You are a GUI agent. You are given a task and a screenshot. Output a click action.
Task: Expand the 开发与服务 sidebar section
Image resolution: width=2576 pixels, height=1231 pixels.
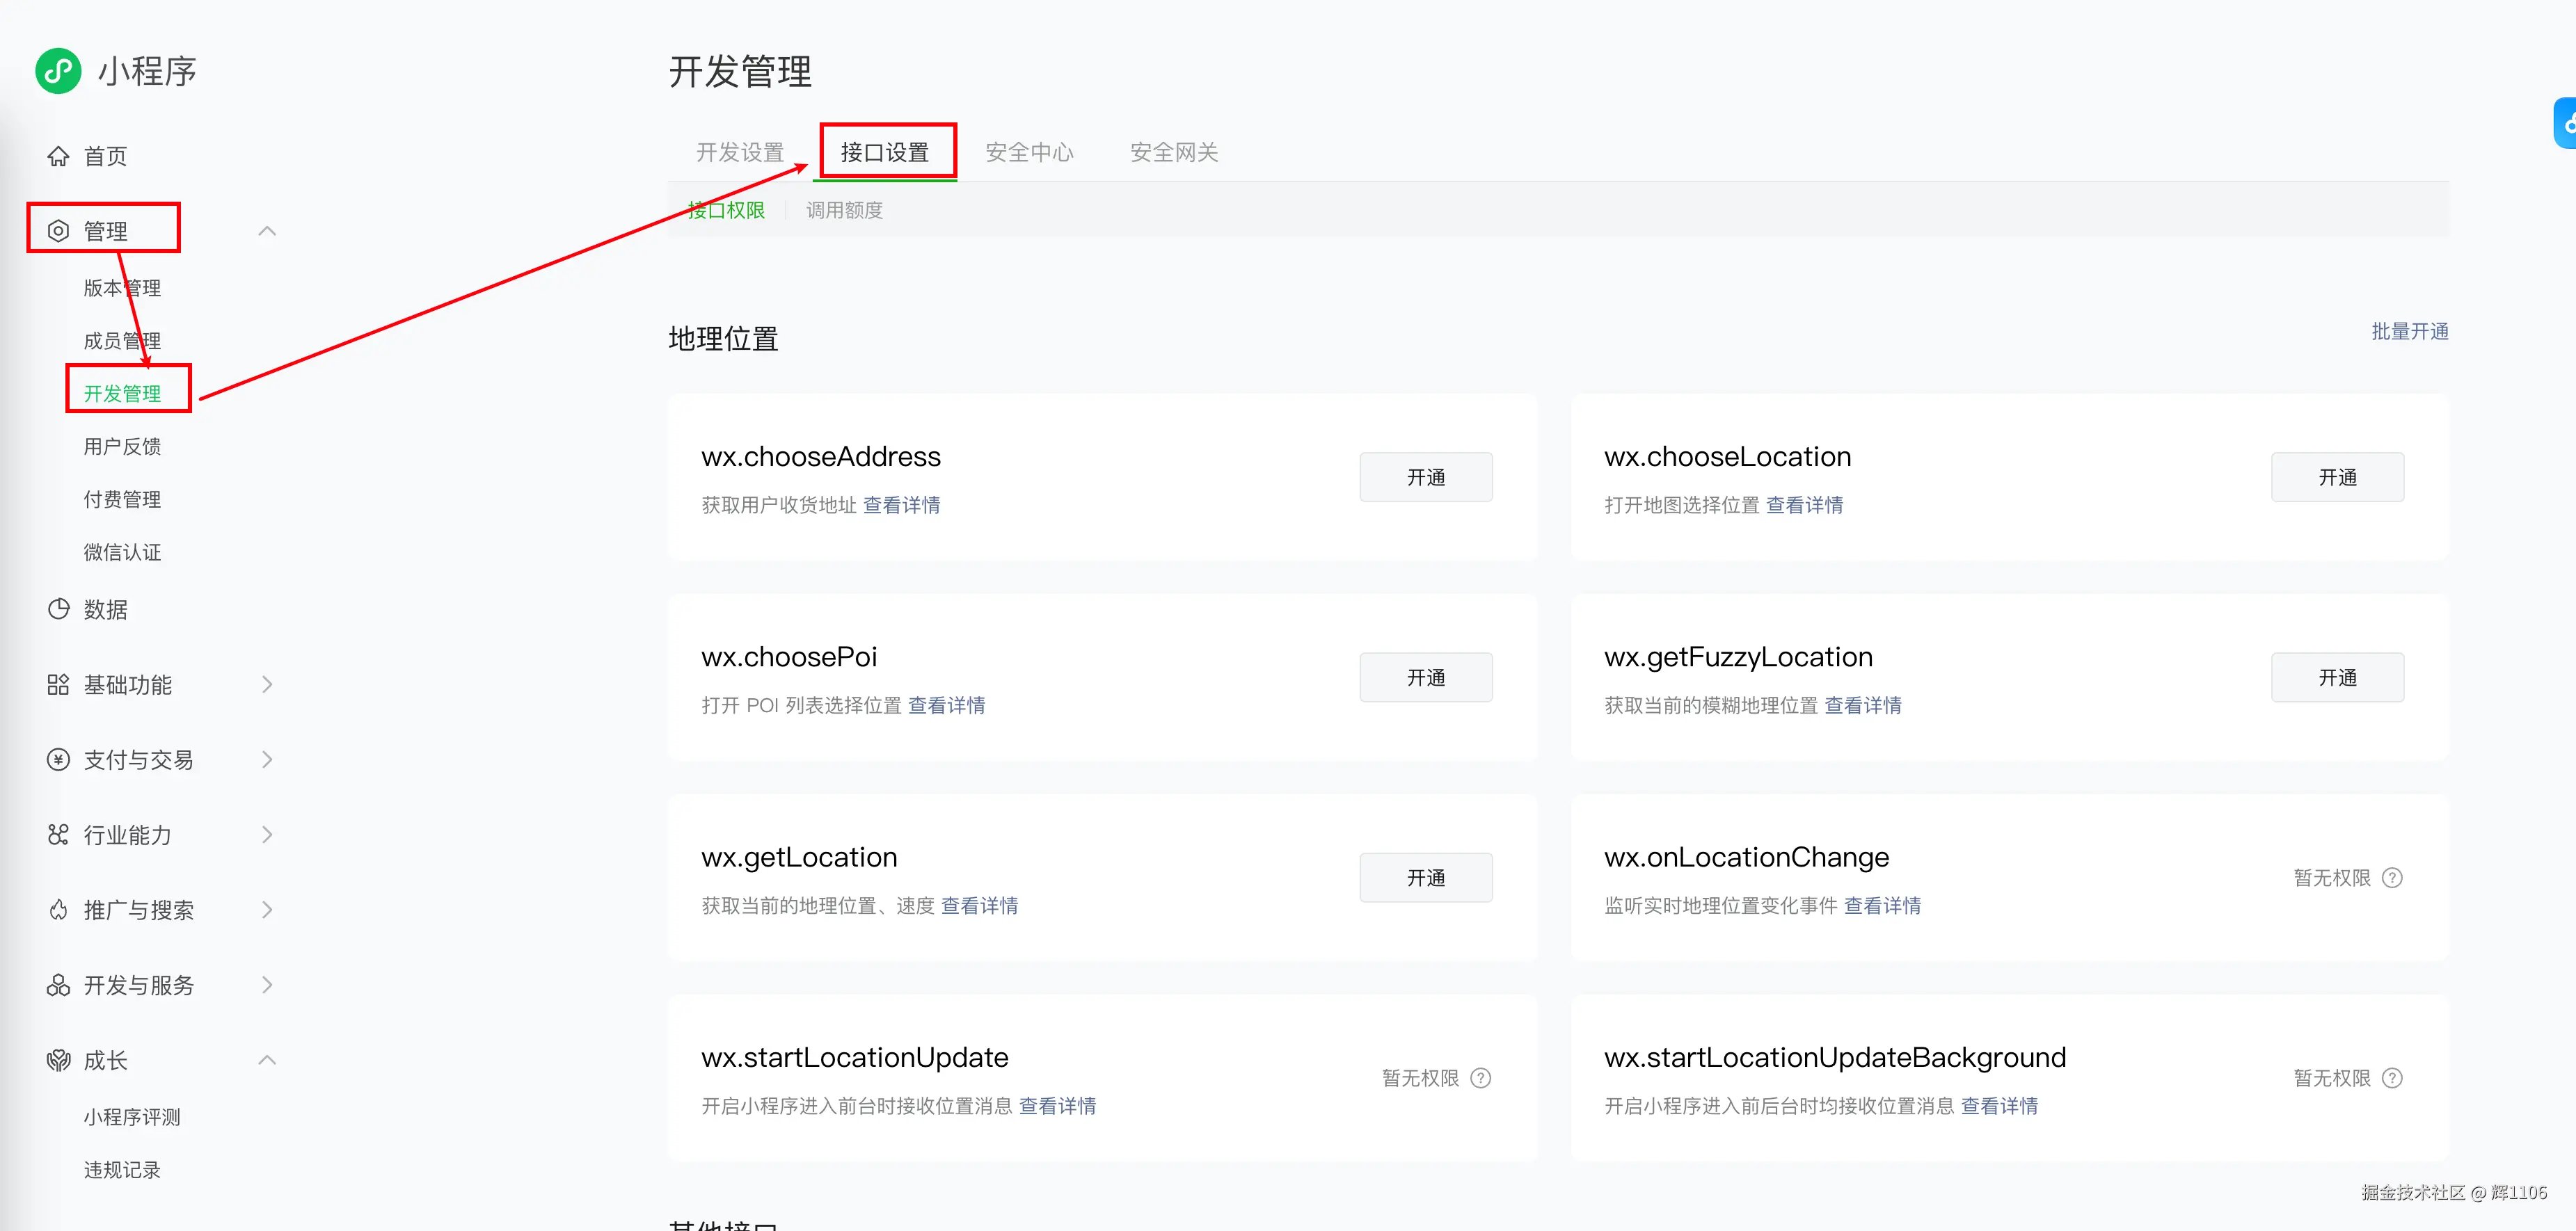click(x=267, y=984)
